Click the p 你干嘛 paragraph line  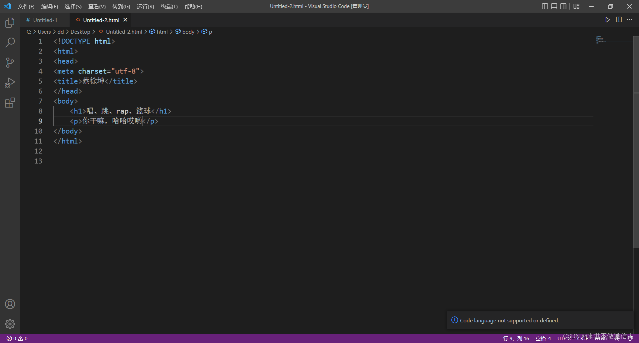click(114, 121)
